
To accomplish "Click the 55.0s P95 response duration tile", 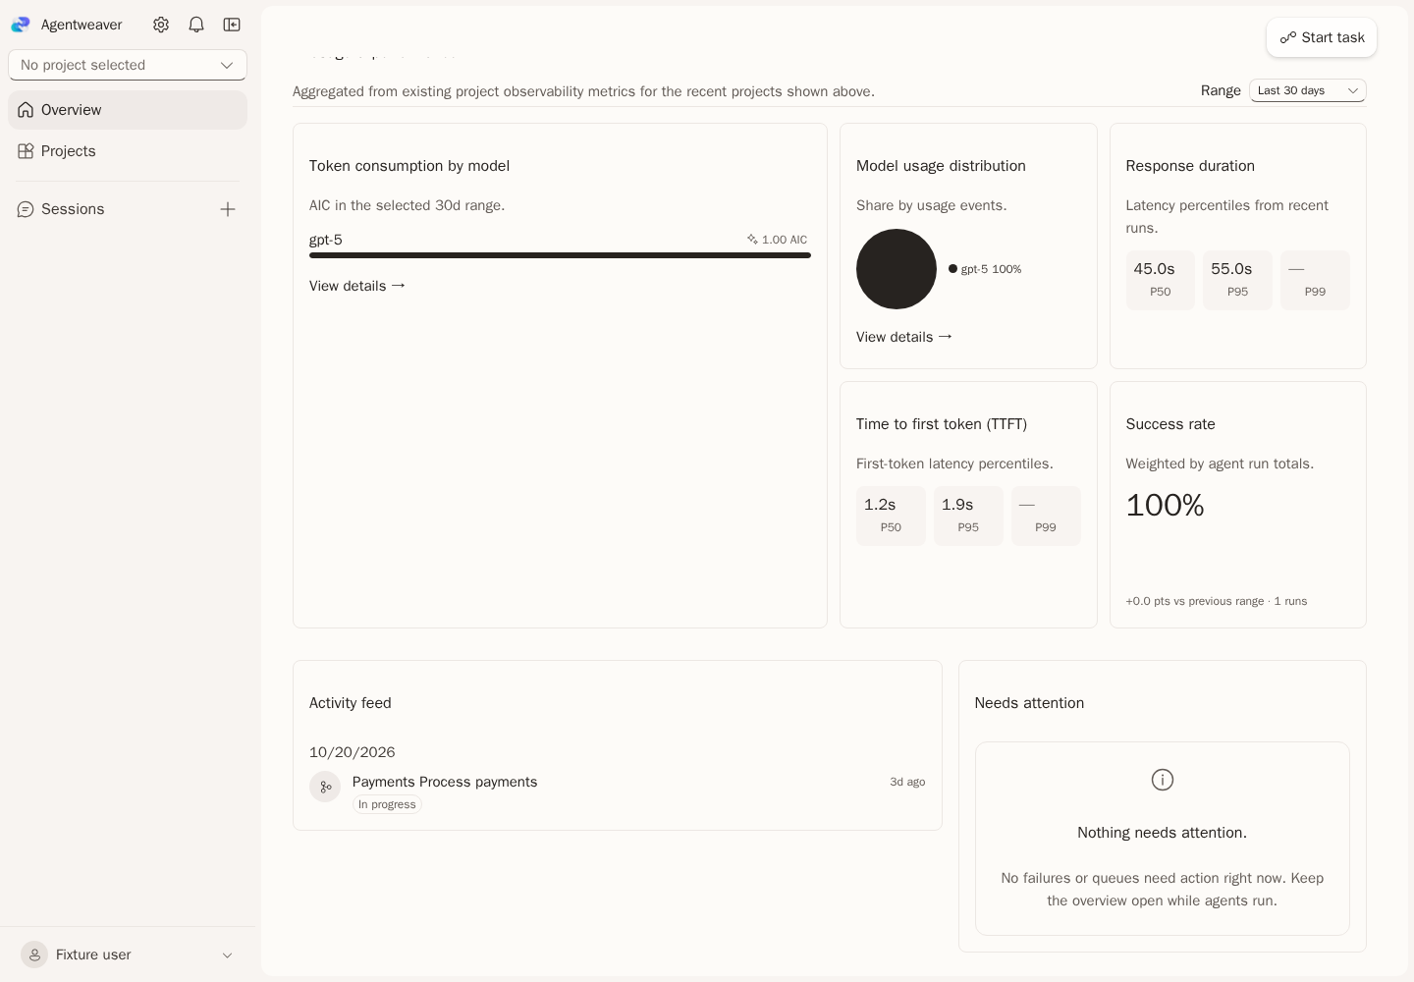I will point(1237,280).
